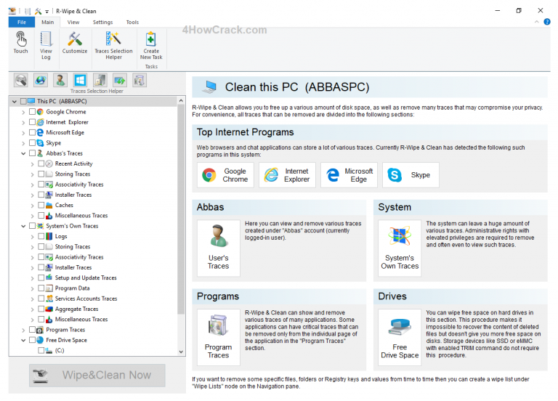Viewport: 558px width, 401px height.
Task: Expand the Program Traces node
Action: click(23, 330)
